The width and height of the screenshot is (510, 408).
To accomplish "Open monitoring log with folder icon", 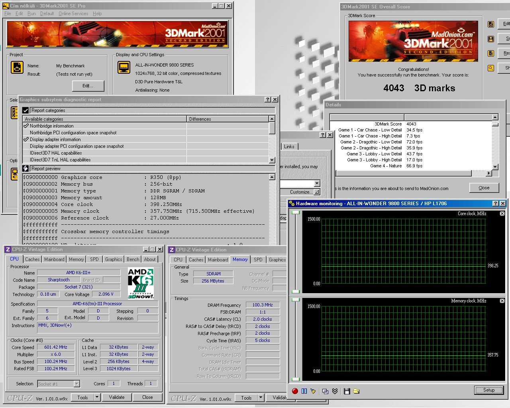I will [x=356, y=391].
